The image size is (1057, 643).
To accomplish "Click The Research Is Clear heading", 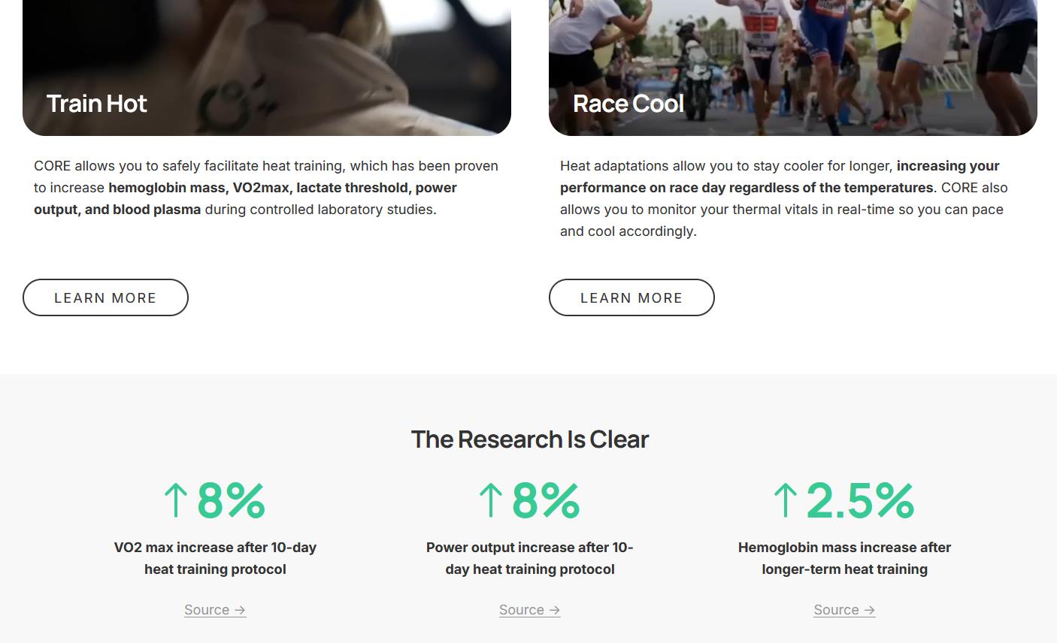I will point(529,439).
